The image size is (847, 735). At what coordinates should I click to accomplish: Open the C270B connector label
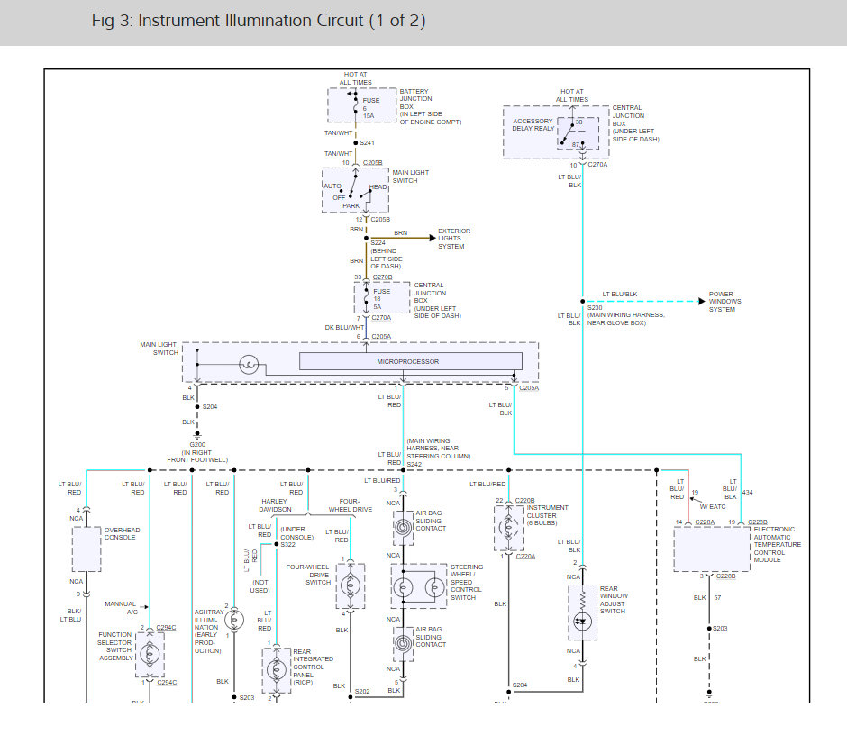coord(383,277)
